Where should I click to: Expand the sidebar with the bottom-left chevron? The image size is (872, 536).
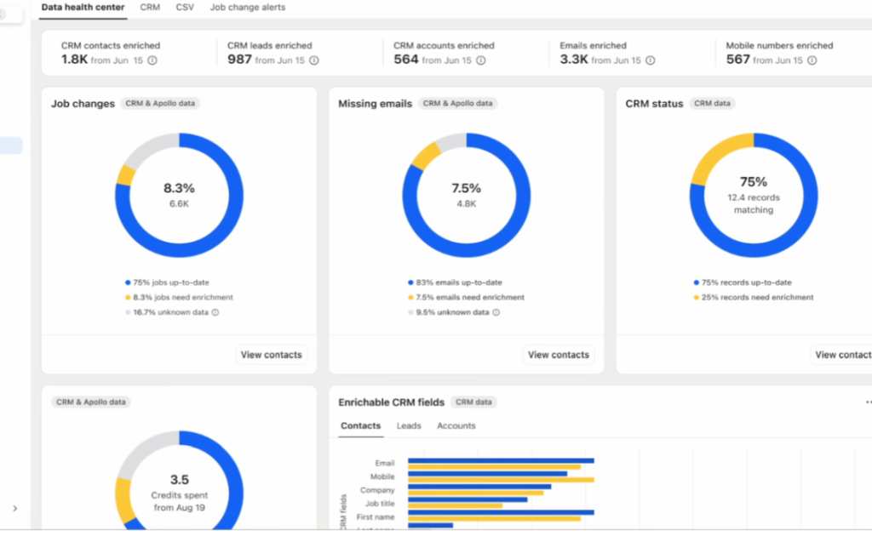tap(14, 508)
